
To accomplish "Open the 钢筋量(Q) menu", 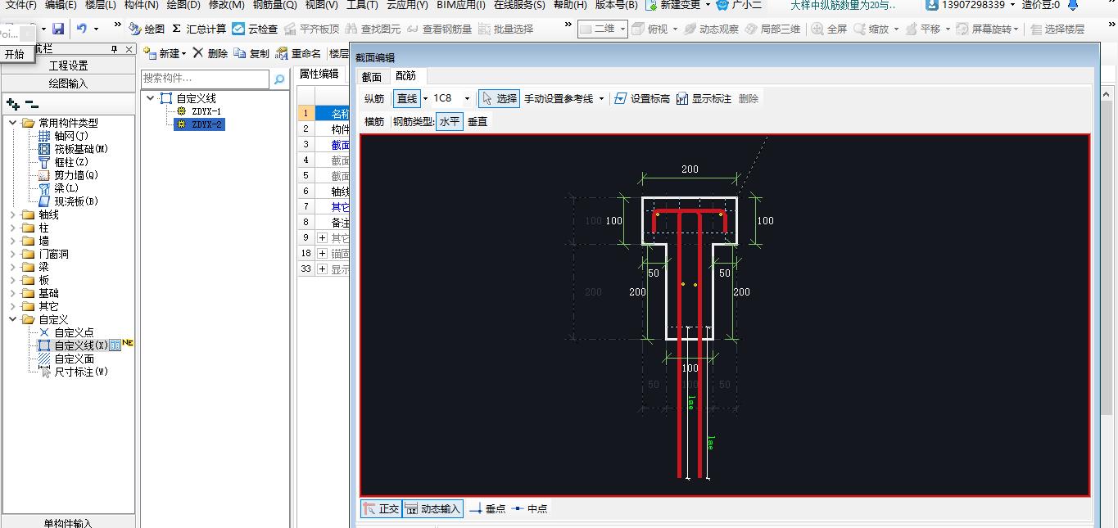I will pyautogui.click(x=274, y=5).
